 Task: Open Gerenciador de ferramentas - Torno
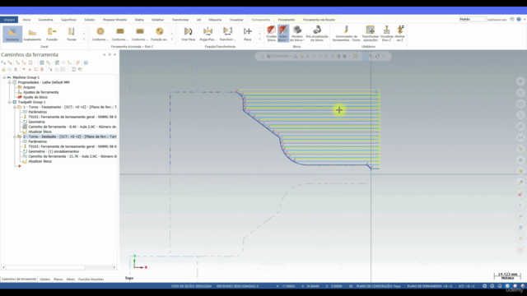coord(346,33)
